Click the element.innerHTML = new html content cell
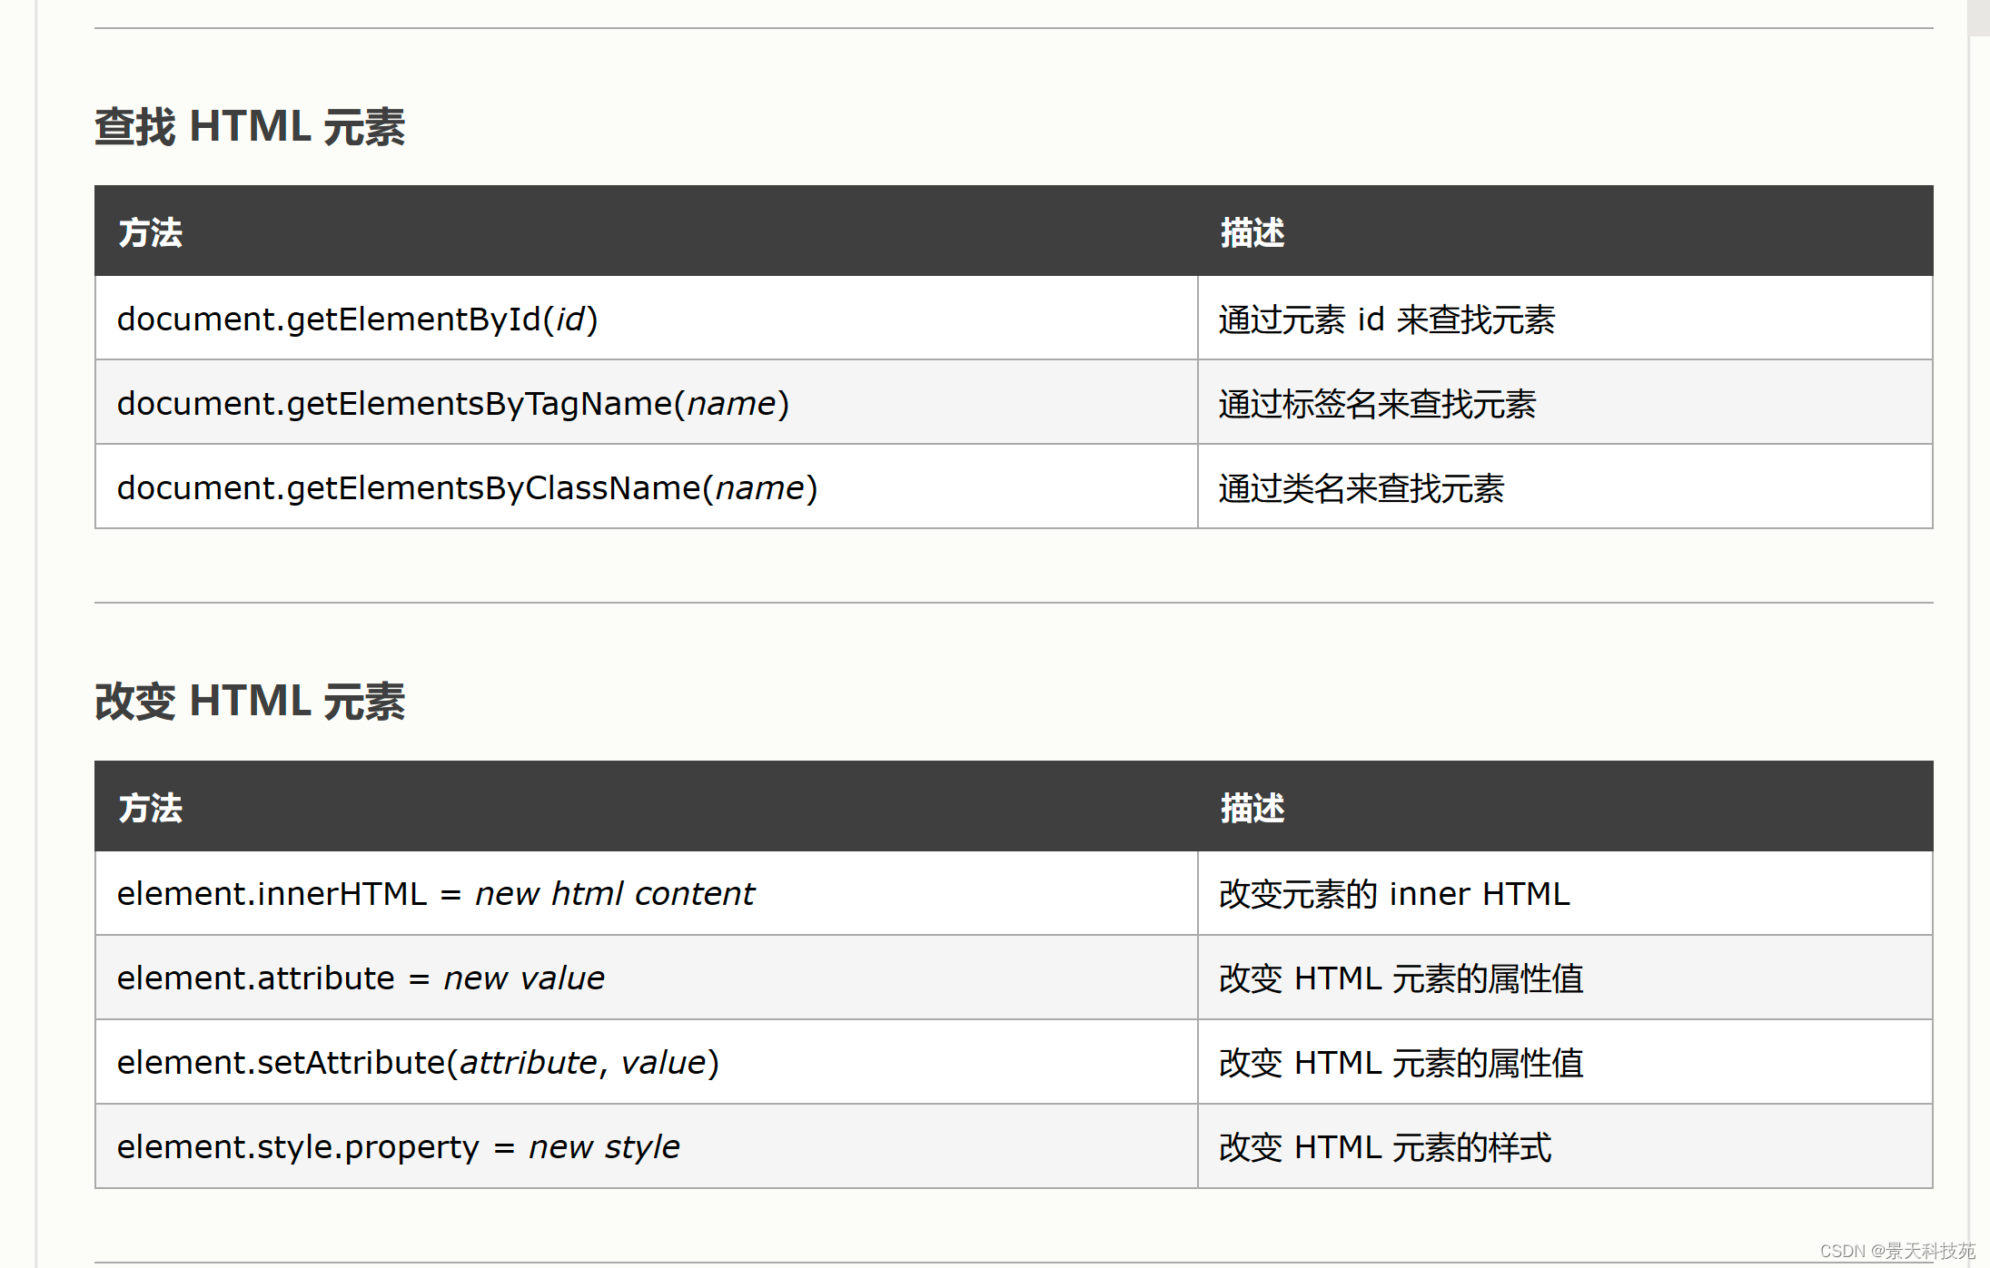The height and width of the screenshot is (1268, 1990). (647, 893)
